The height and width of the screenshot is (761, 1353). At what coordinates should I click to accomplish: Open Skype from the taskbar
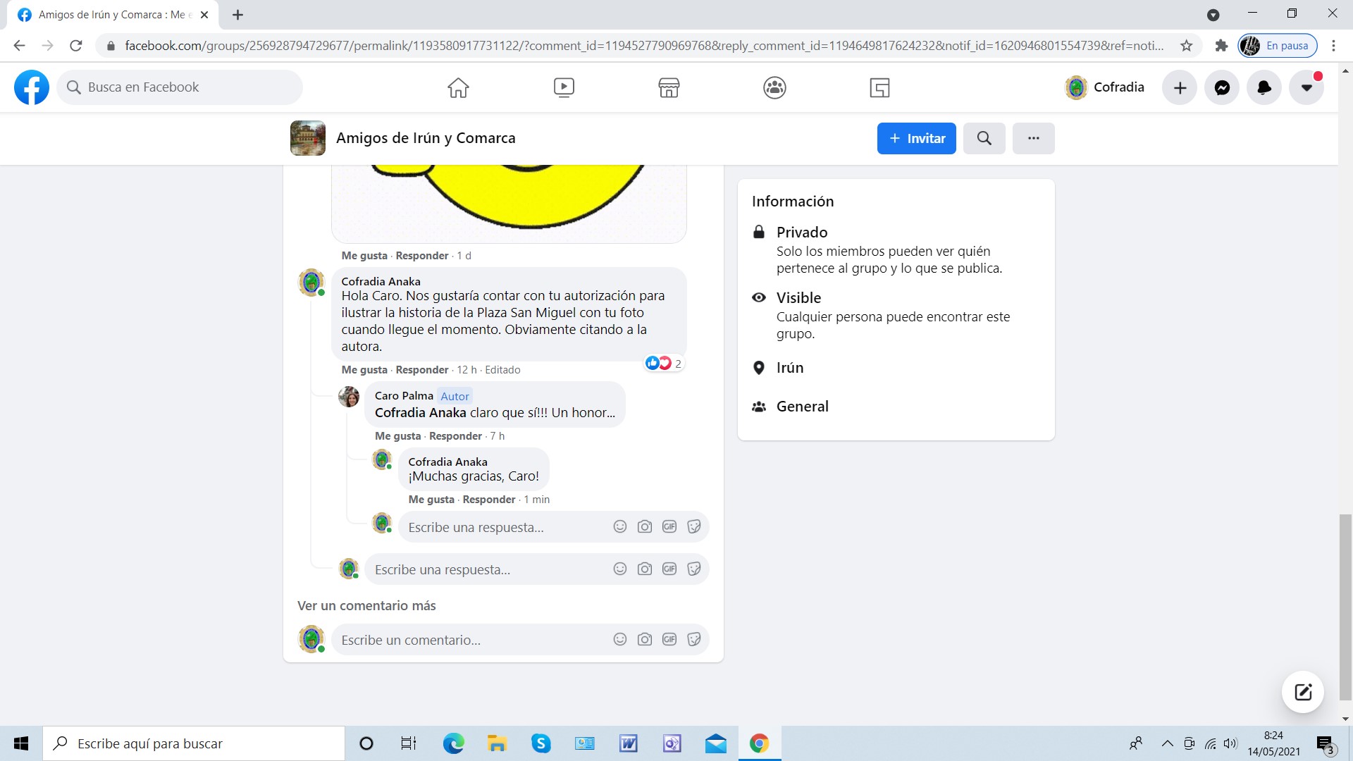540,743
